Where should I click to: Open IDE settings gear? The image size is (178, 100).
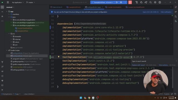tap(155, 2)
